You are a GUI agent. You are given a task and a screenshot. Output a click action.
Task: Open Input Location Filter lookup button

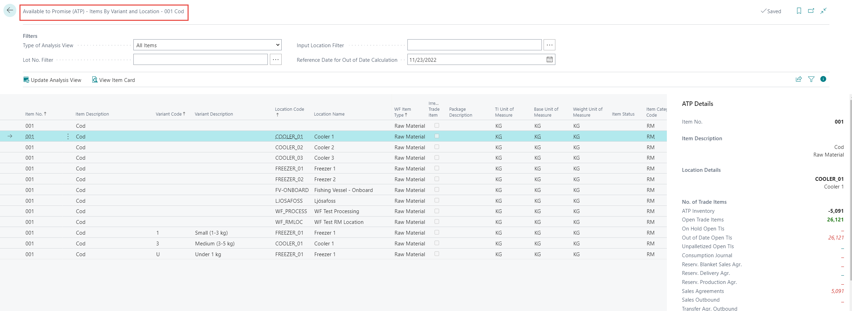(549, 45)
